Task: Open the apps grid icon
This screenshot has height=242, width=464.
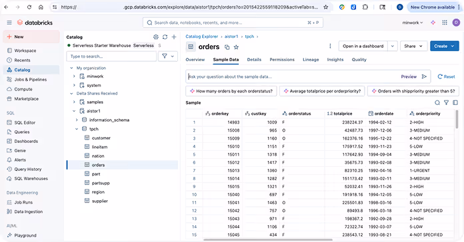Action: coord(445,23)
